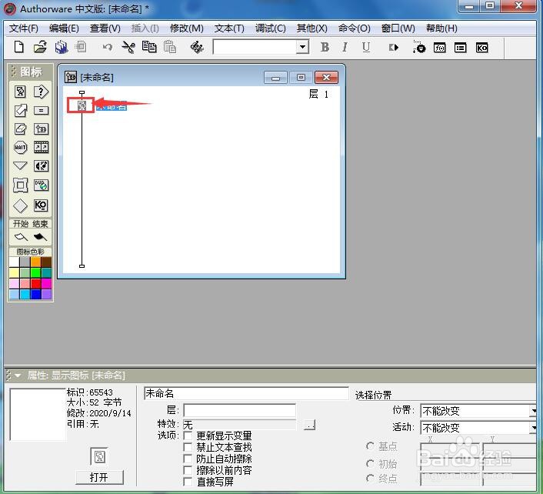Click the Copy toolbar icon
543x494 pixels.
149,47
